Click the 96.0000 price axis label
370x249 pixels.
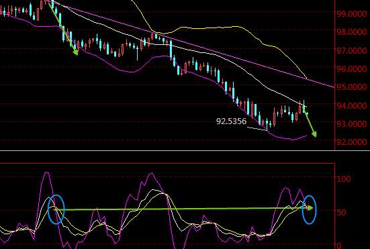click(x=352, y=69)
